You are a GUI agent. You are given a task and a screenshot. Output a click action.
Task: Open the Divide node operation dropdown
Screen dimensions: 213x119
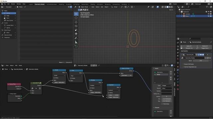tap(59, 75)
